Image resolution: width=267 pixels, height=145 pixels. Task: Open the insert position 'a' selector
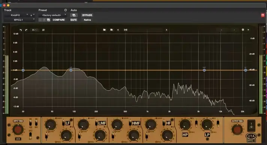(32, 15)
